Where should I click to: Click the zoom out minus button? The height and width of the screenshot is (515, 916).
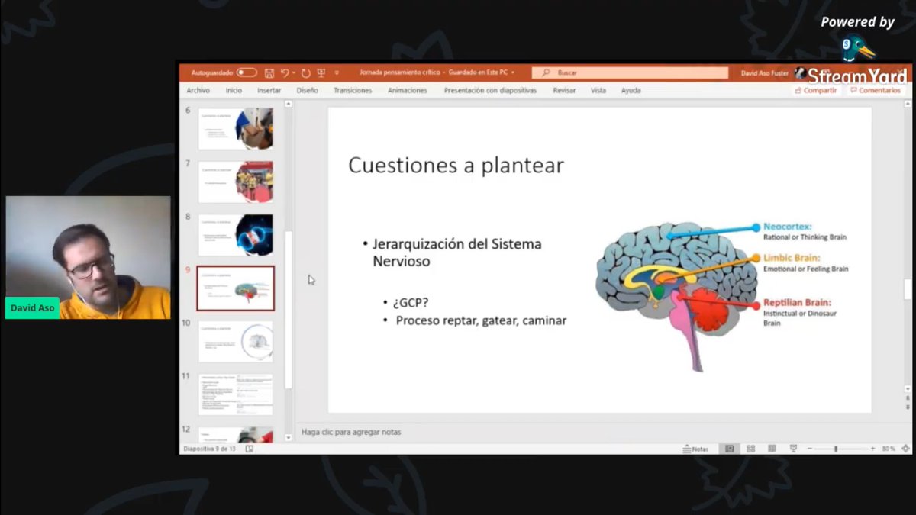pyautogui.click(x=809, y=449)
